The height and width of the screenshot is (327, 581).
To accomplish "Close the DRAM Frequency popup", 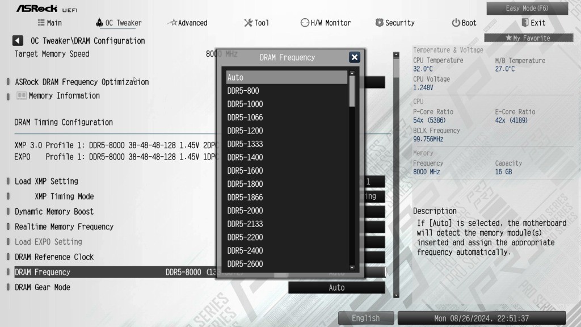I will tap(355, 57).
